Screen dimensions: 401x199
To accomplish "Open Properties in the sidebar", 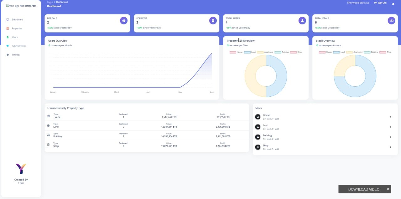I will click(17, 28).
